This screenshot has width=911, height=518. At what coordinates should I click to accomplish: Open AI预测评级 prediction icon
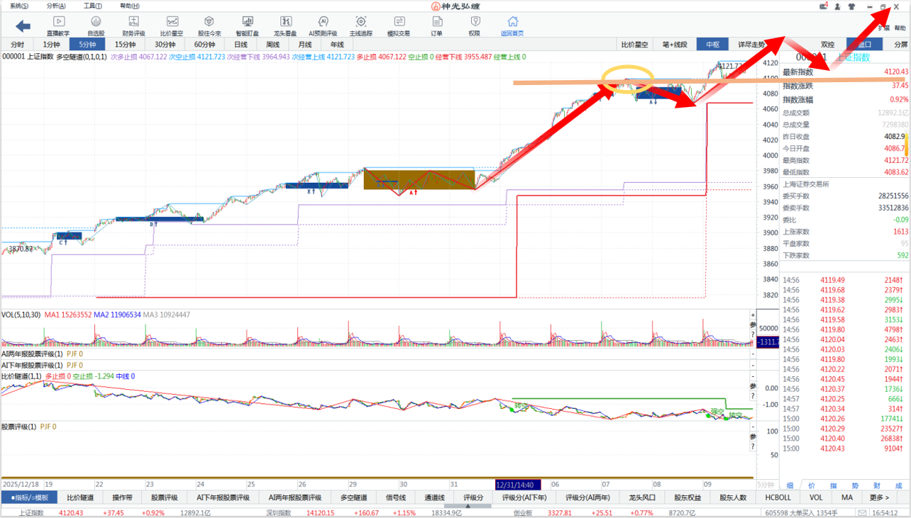pos(323,26)
